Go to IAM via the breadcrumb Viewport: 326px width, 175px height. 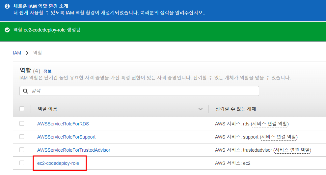click(x=17, y=53)
